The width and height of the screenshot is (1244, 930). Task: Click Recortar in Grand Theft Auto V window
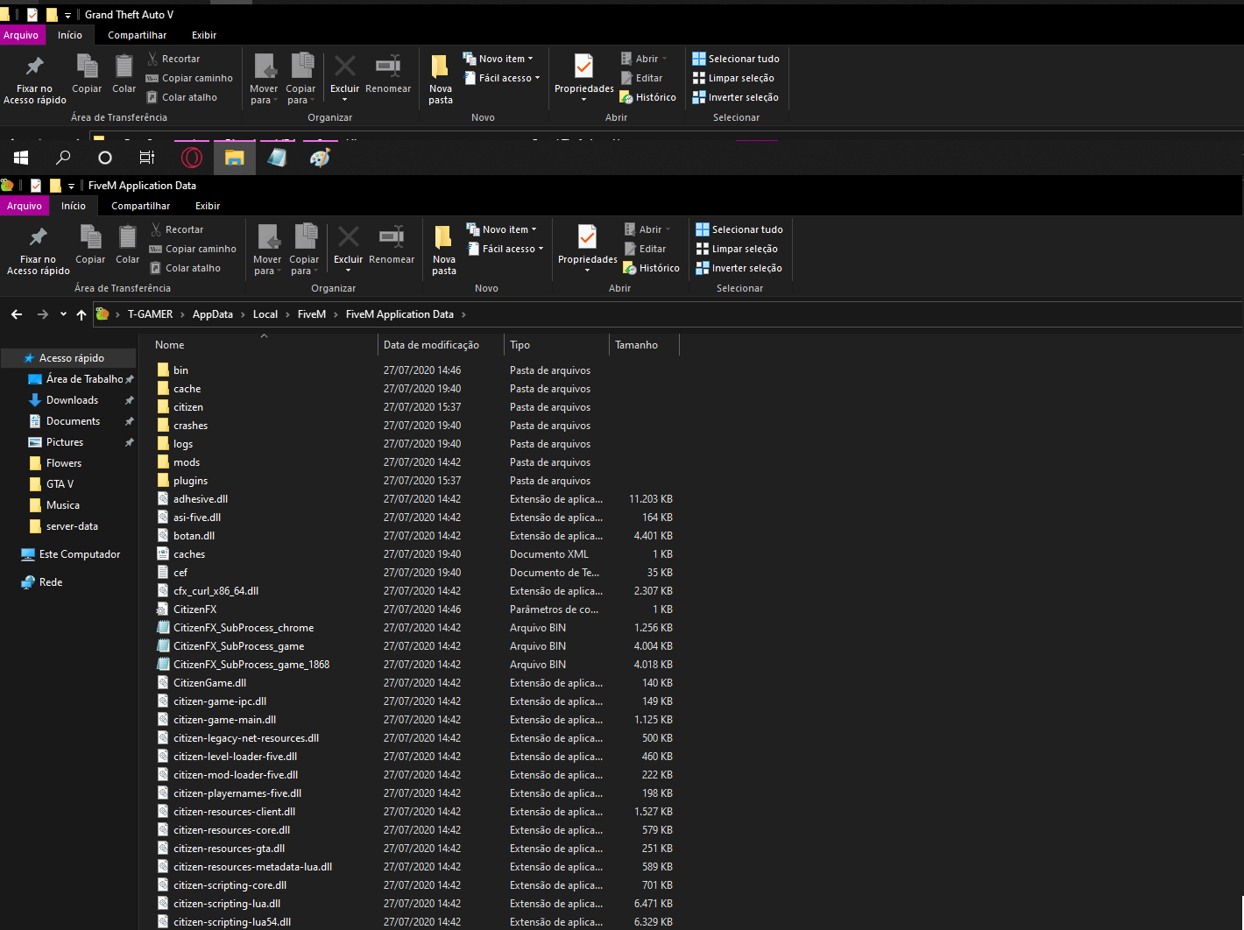(x=173, y=59)
